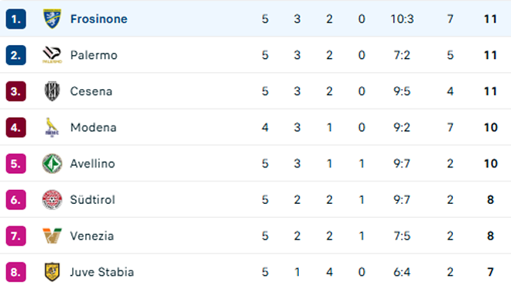Click Frosinone's 10:3 goals score
Image resolution: width=511 pixels, height=283 pixels.
pos(402,19)
